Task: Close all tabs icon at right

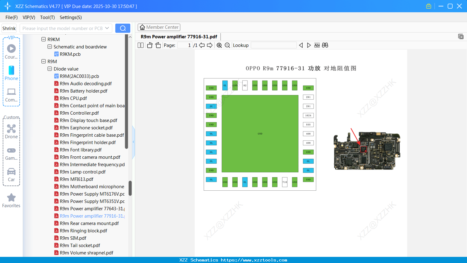Action: pyautogui.click(x=461, y=36)
